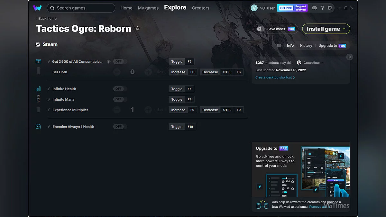
Task: Click the GO PRO Support WeMod button
Action: (292, 8)
